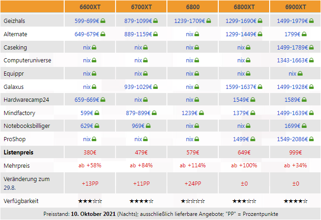Viewport: 321px width, 220px height.
Task: Open the Hardwarecamp24 659-669€ offer link
Action: 87,100
